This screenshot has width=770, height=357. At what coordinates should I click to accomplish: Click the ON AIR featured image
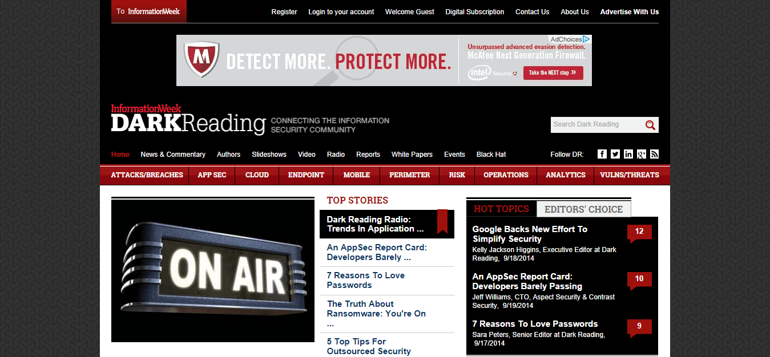click(213, 270)
